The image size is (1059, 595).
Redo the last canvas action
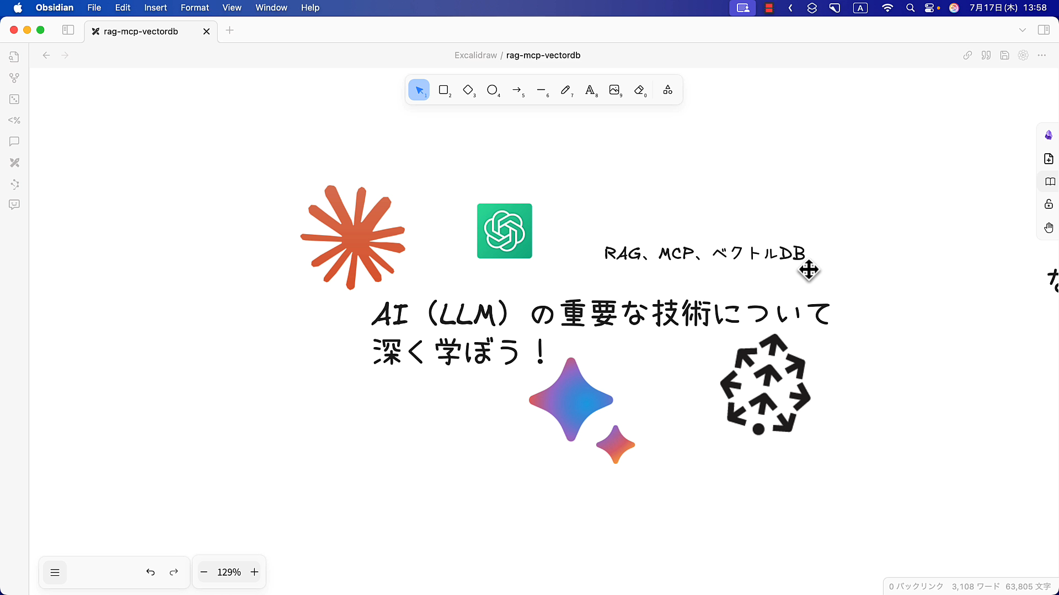tap(174, 572)
